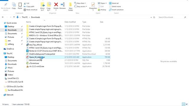Click Paste shortcut in ribbon
Screen dimensions: 189x106
30,10
